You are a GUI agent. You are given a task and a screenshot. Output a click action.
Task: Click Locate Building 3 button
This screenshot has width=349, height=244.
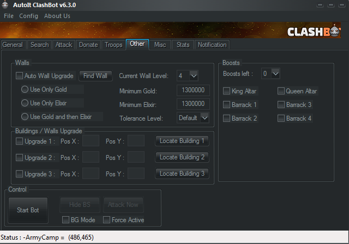pyautogui.click(x=182, y=174)
